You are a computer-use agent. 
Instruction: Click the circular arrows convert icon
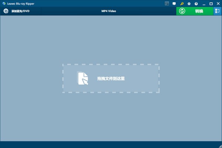[182, 11]
